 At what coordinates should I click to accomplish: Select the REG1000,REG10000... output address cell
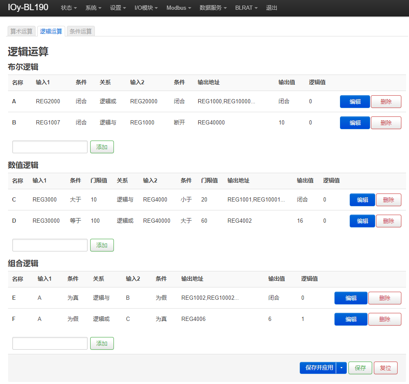point(226,101)
